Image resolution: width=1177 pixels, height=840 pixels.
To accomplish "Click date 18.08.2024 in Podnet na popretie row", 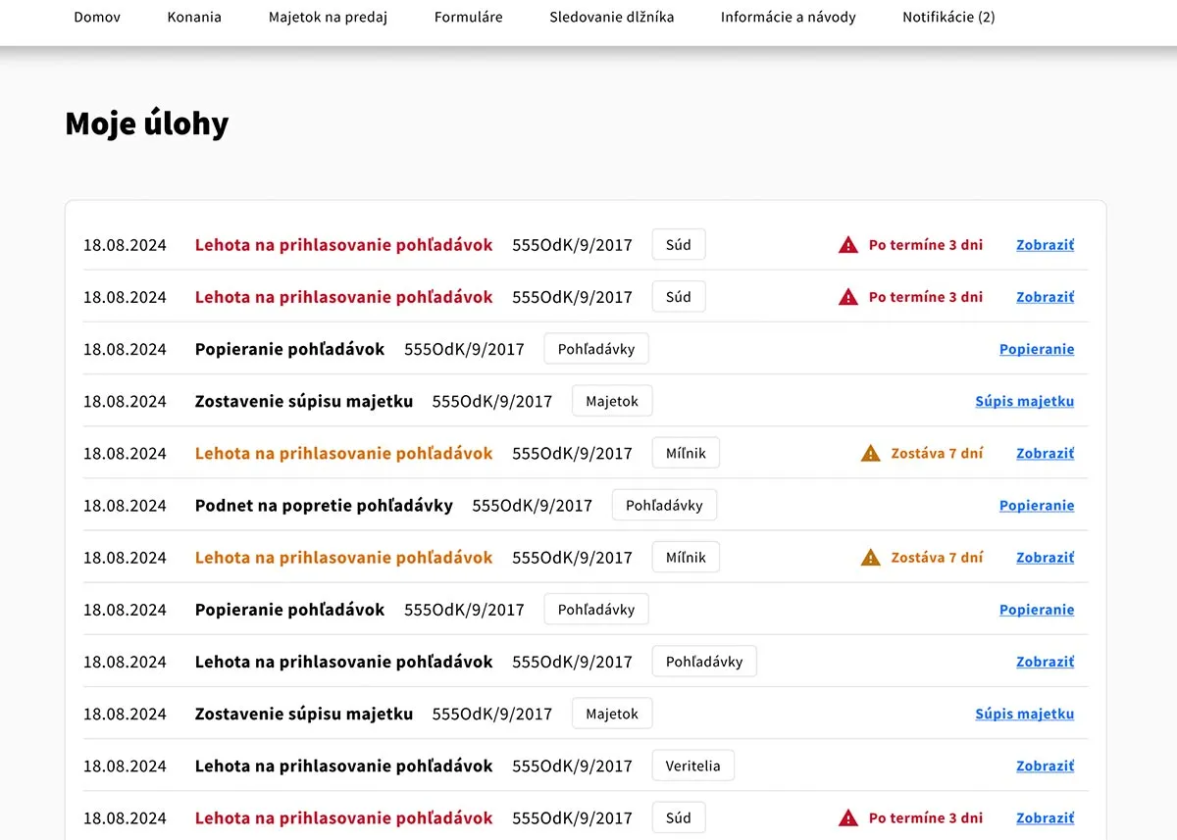I will [x=125, y=506].
